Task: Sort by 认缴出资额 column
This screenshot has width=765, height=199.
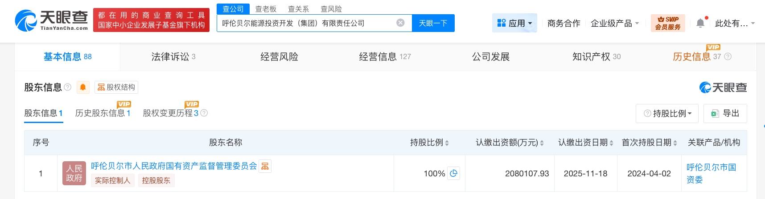Action: click(x=542, y=143)
